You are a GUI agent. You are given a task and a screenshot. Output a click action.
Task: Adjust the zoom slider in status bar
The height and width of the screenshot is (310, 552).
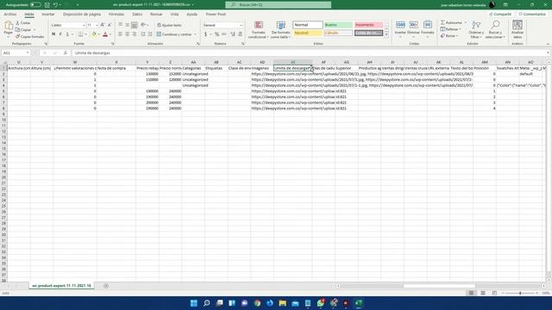520,293
